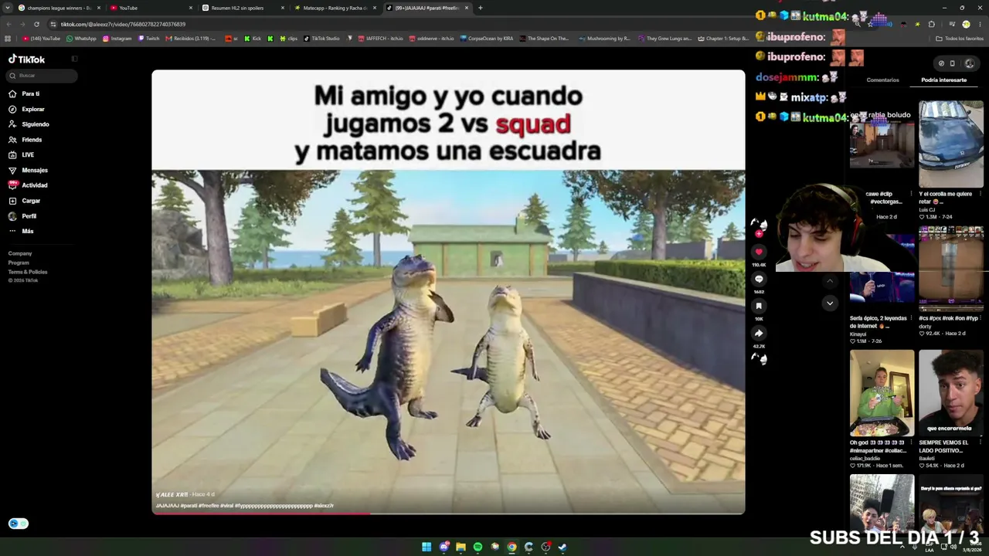
Task: Open the Friends section
Action: (25, 140)
